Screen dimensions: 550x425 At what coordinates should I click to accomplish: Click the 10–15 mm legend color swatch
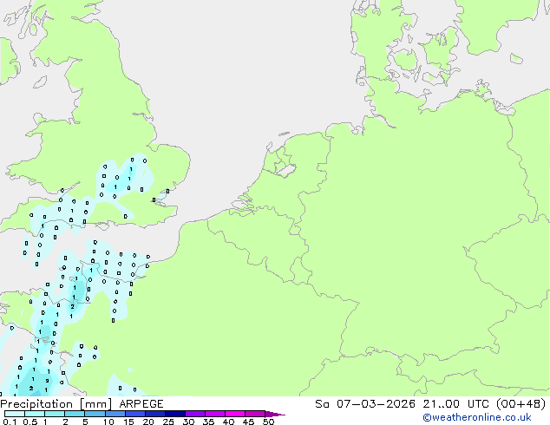click(115, 414)
